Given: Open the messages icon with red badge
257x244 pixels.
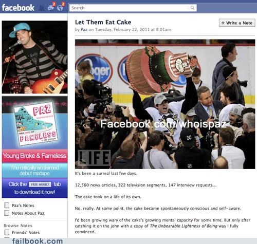Looking at the screenshot, I should tap(51, 7).
